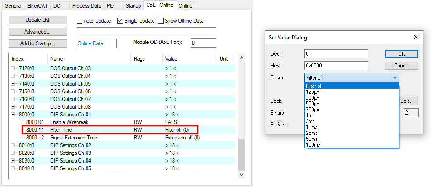Expand the 8030:0 DIP Settings Ch.04 node
Screen dimensions: 433x187
tap(13, 160)
